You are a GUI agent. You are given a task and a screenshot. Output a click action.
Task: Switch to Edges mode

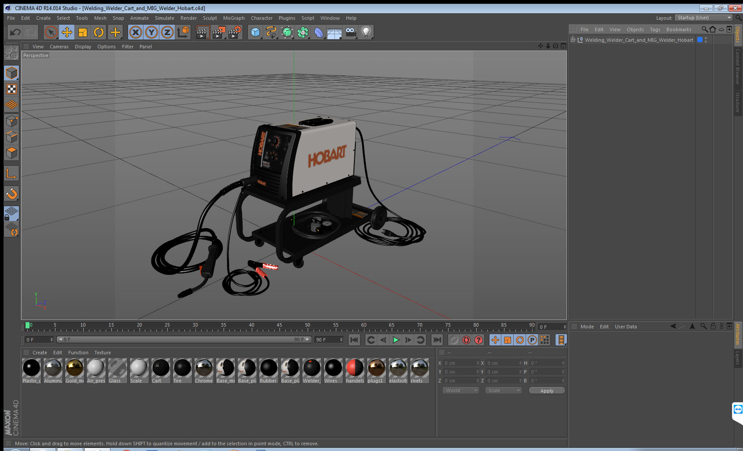tap(11, 137)
